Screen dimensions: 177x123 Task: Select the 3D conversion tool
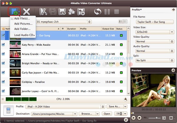click(62, 12)
